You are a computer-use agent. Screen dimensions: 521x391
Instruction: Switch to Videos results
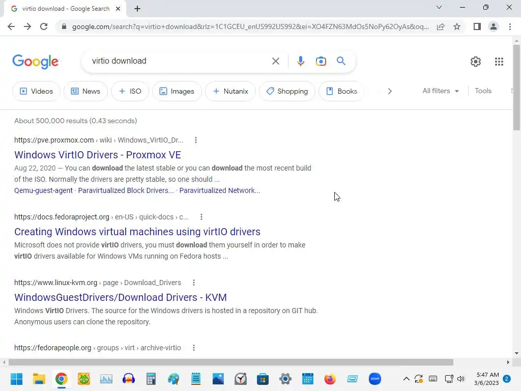pyautogui.click(x=36, y=91)
